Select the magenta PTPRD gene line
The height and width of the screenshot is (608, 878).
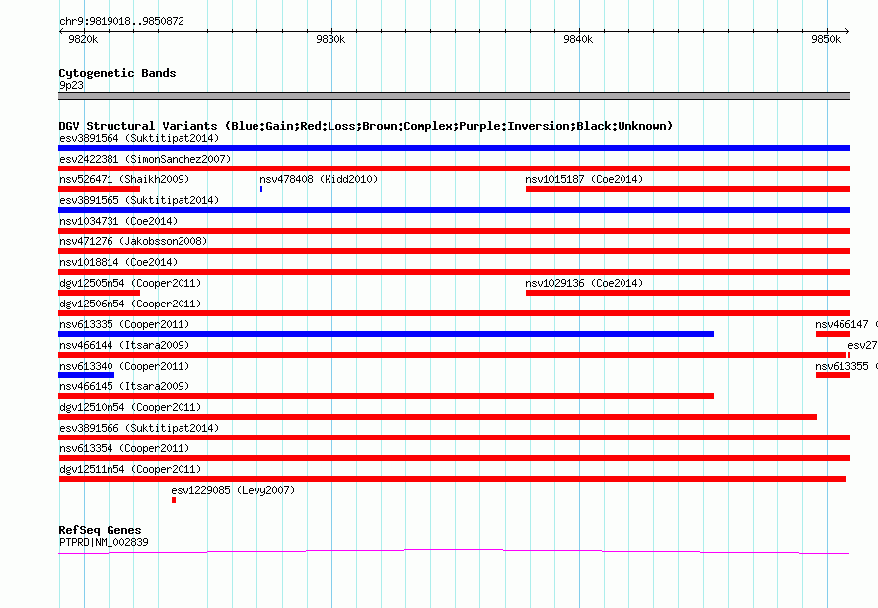[x=454, y=552]
